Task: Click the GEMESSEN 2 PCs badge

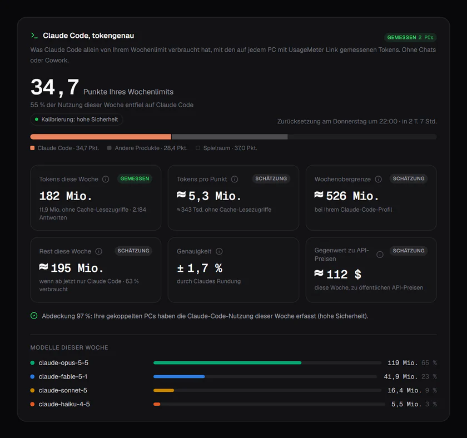Action: coord(410,37)
